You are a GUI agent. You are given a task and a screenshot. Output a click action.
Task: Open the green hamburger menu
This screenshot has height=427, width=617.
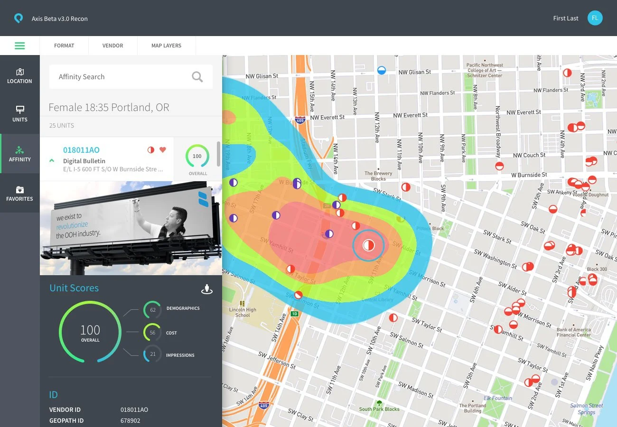tap(19, 46)
